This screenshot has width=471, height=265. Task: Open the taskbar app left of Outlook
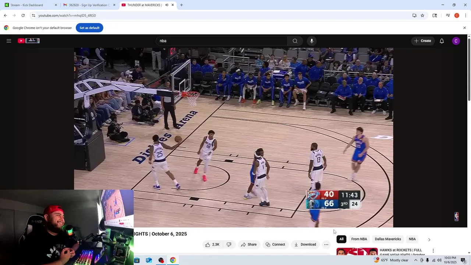[137, 260]
